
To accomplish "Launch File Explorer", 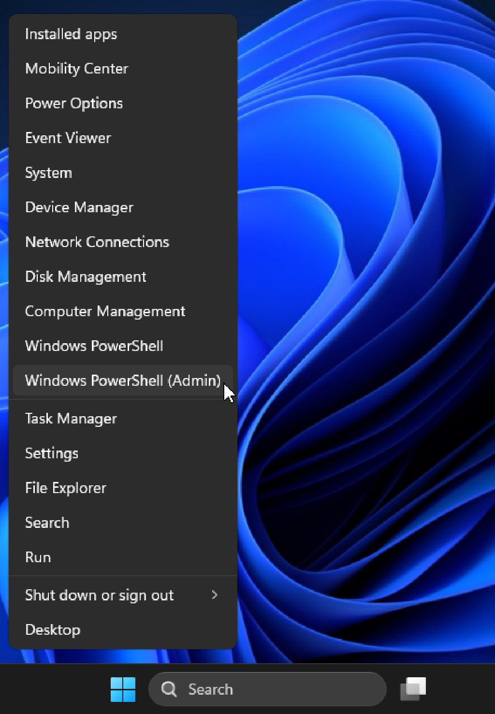I will point(65,488).
